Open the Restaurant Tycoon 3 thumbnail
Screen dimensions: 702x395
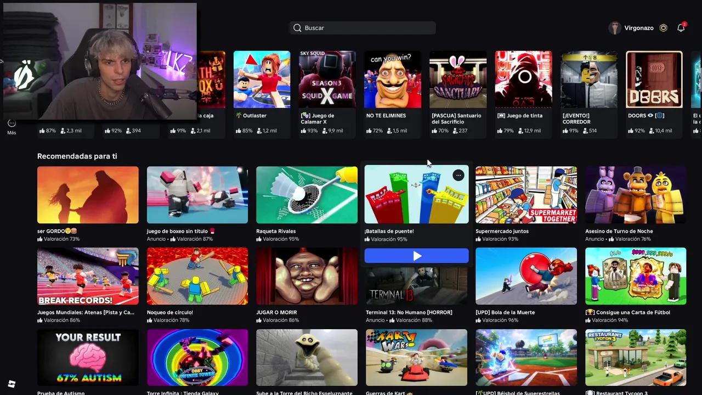(636, 358)
